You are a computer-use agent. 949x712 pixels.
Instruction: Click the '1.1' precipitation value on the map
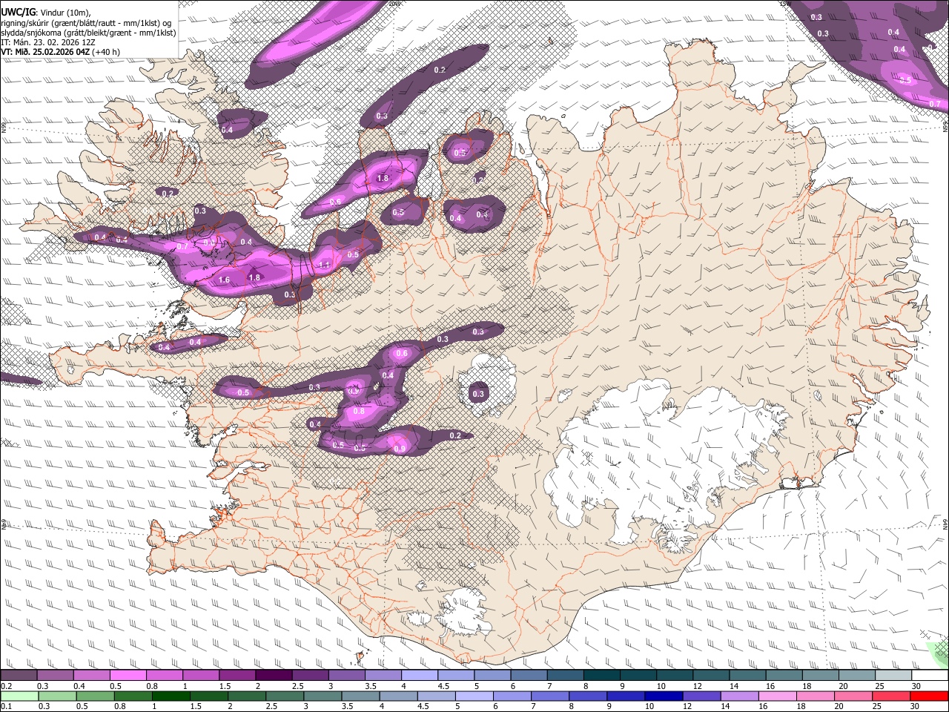[324, 265]
